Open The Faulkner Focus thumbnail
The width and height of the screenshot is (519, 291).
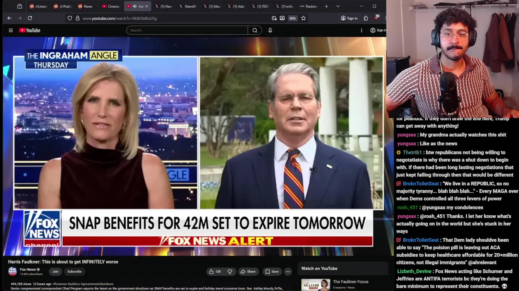tap(315, 285)
